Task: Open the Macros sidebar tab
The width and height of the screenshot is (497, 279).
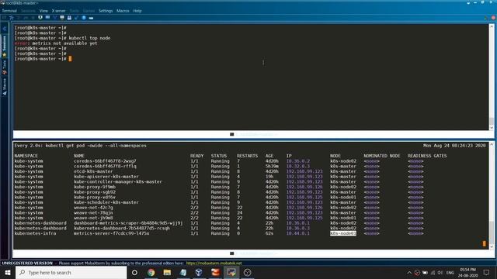Action: [5, 84]
